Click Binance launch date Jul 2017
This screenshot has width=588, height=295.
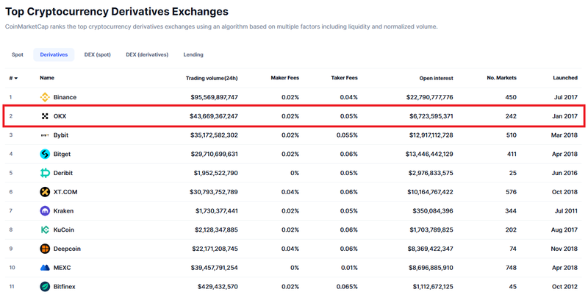(566, 97)
